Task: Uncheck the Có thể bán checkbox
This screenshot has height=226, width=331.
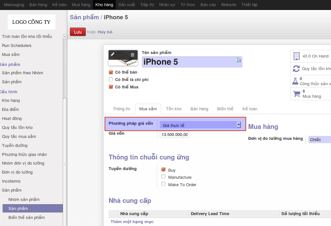Action: pos(111,72)
